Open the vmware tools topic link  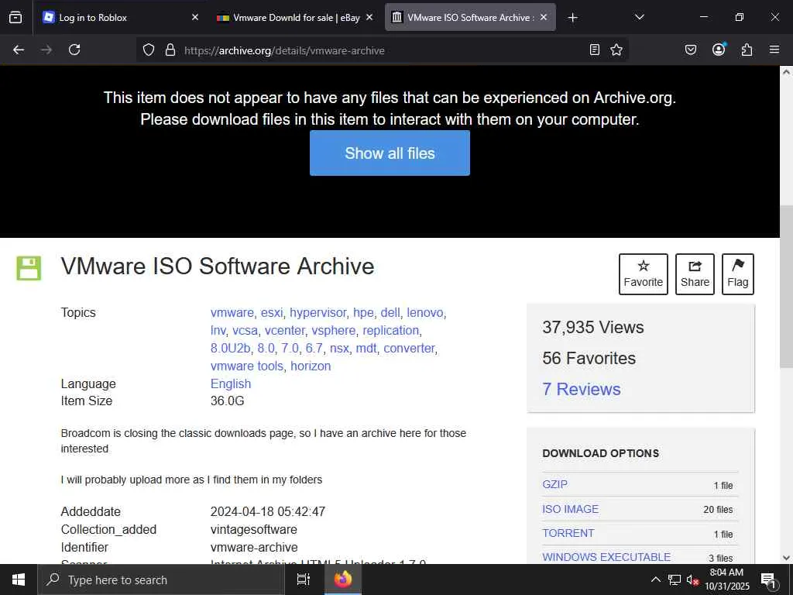pos(247,366)
